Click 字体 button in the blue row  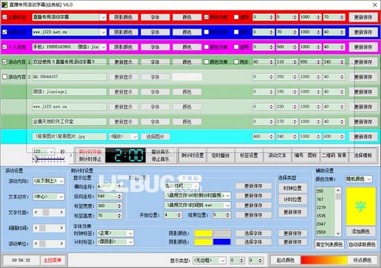[155, 32]
